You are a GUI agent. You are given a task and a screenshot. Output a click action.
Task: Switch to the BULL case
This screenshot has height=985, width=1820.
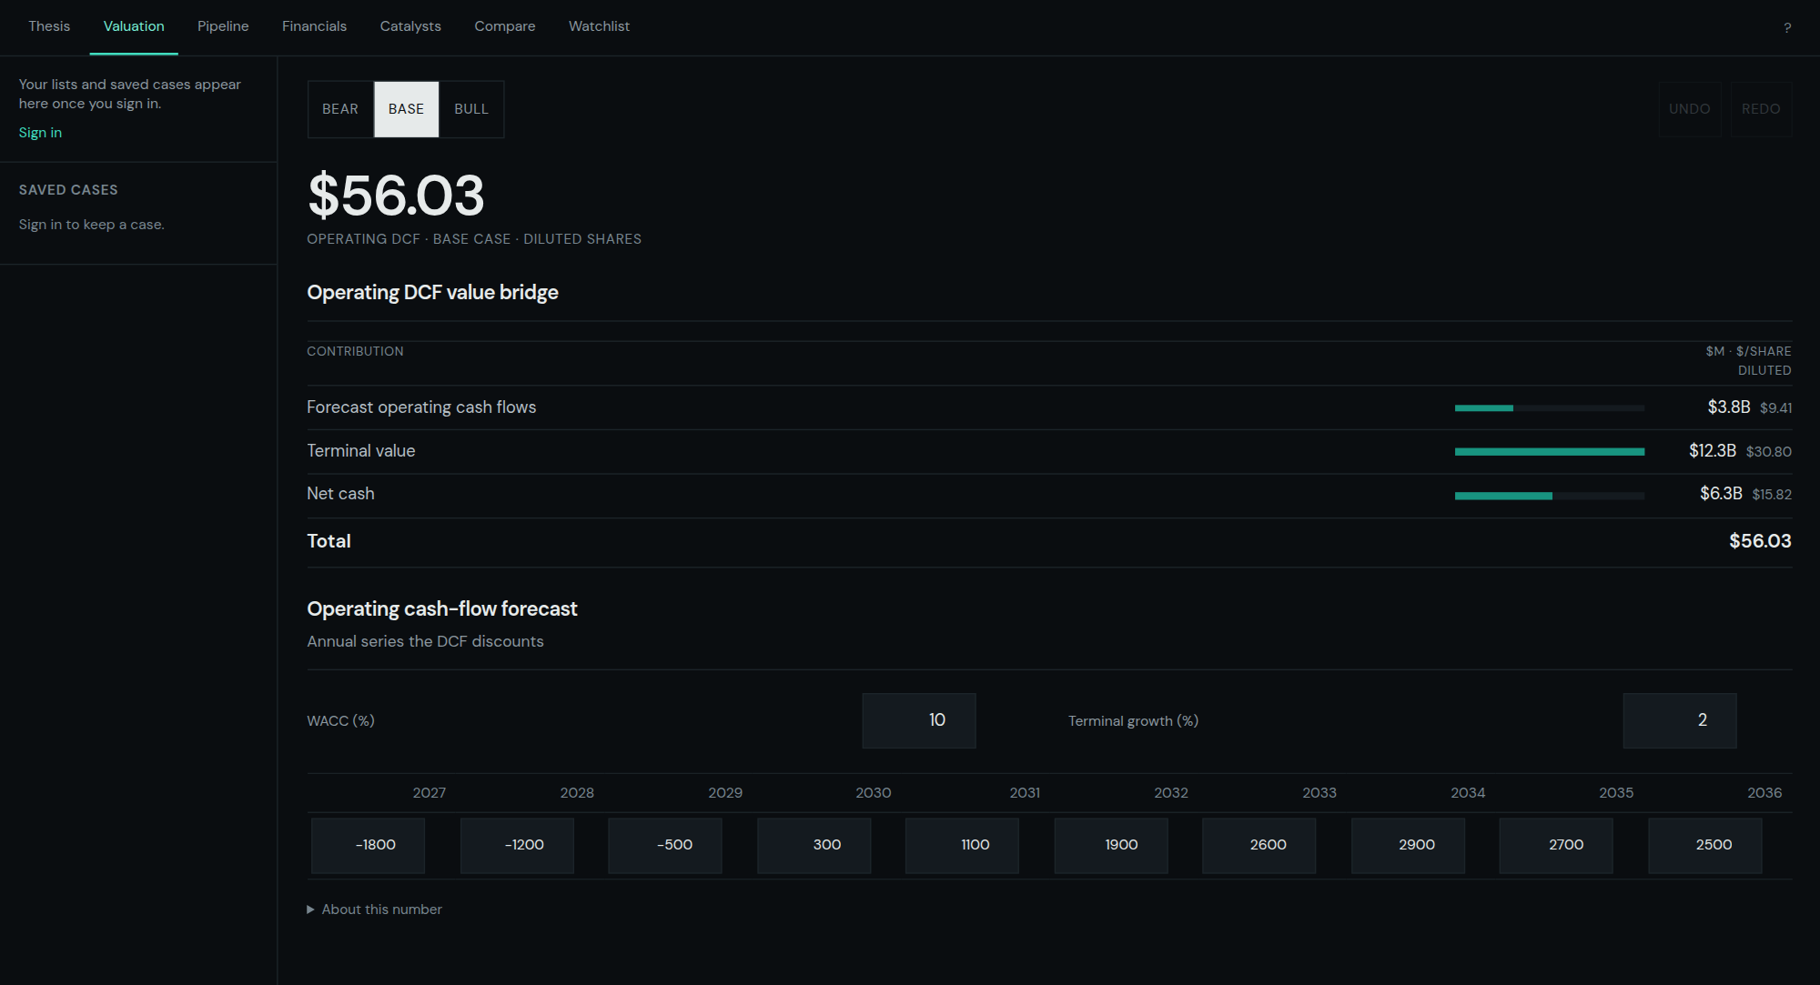tap(471, 109)
